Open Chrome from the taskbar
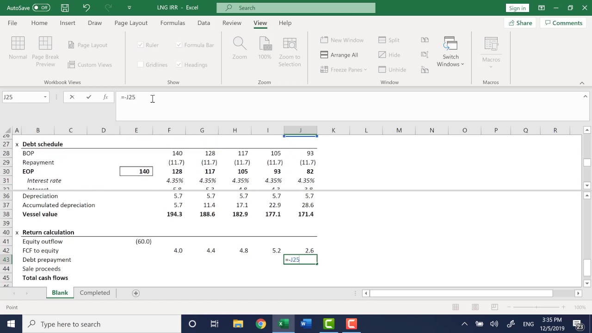 click(261, 324)
